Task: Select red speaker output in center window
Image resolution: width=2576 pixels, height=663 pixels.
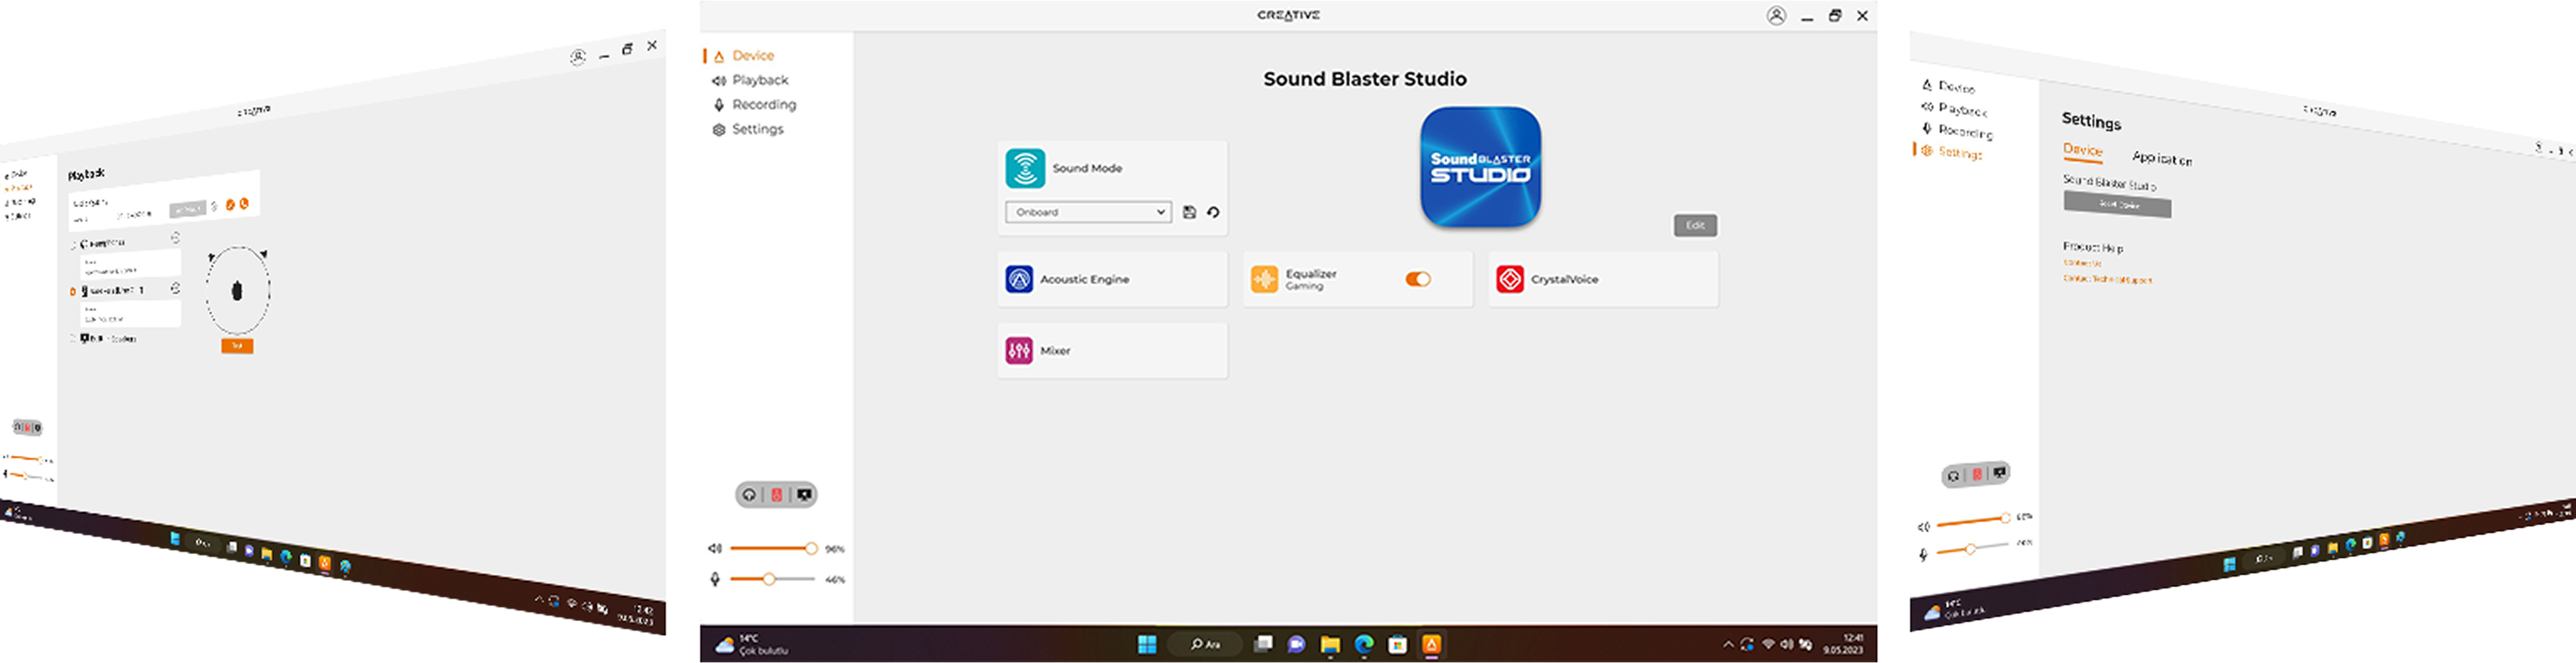Action: coord(776,495)
